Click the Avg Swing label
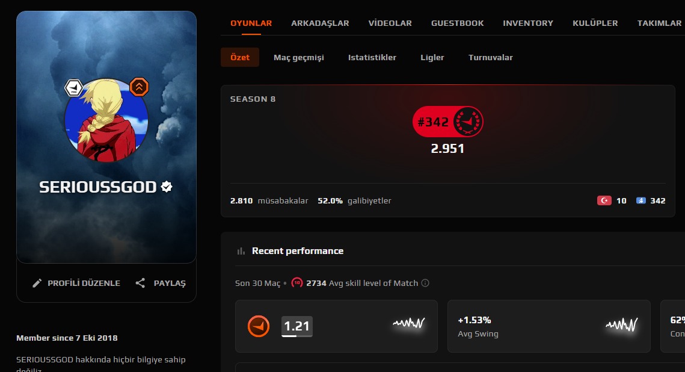 coord(478,334)
